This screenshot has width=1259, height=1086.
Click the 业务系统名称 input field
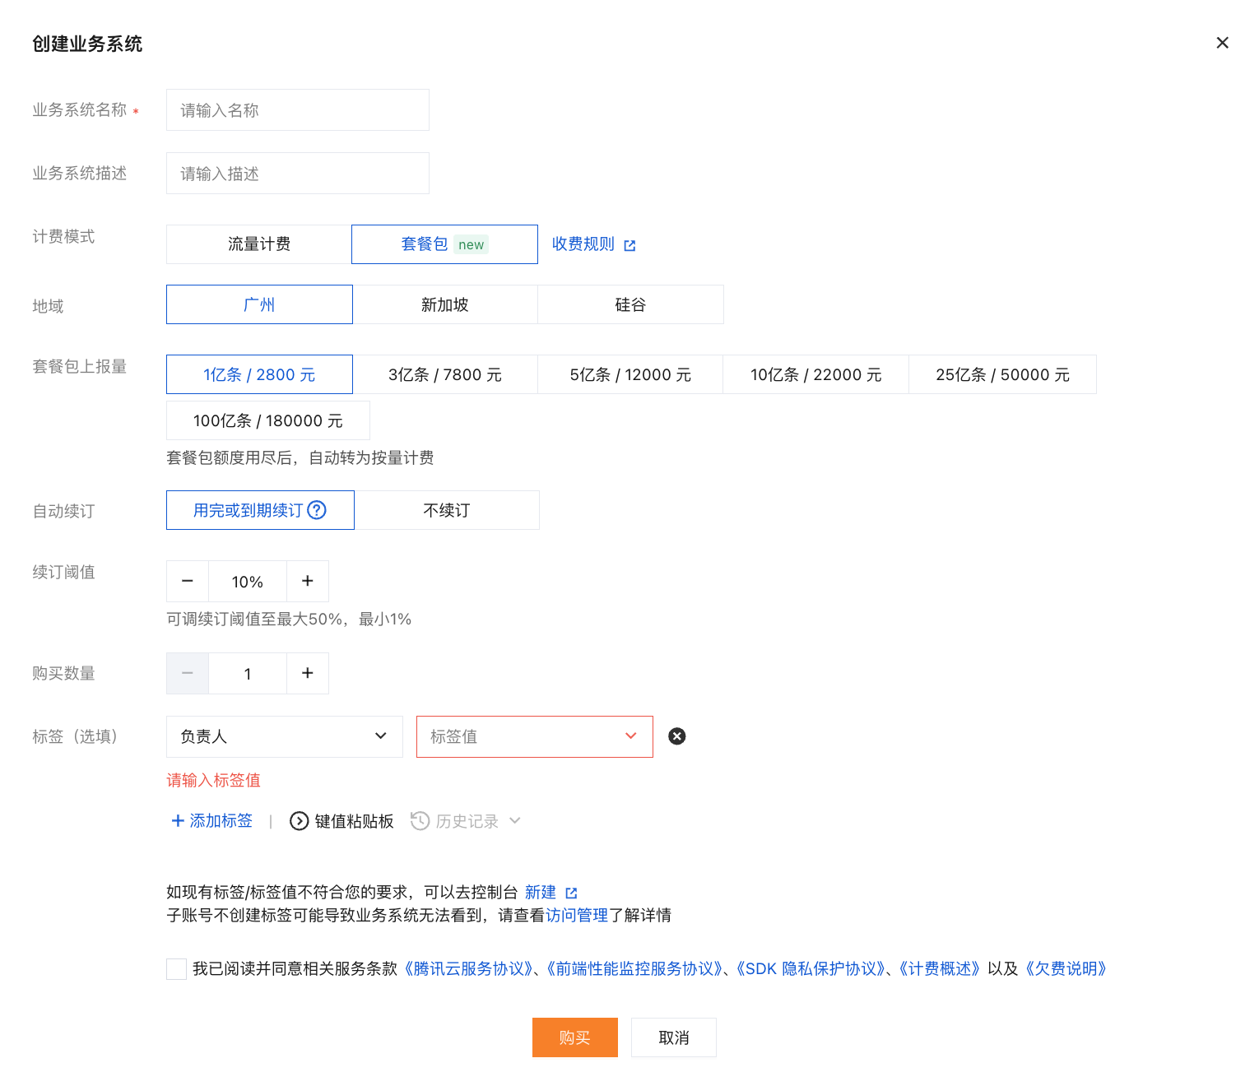tap(298, 110)
